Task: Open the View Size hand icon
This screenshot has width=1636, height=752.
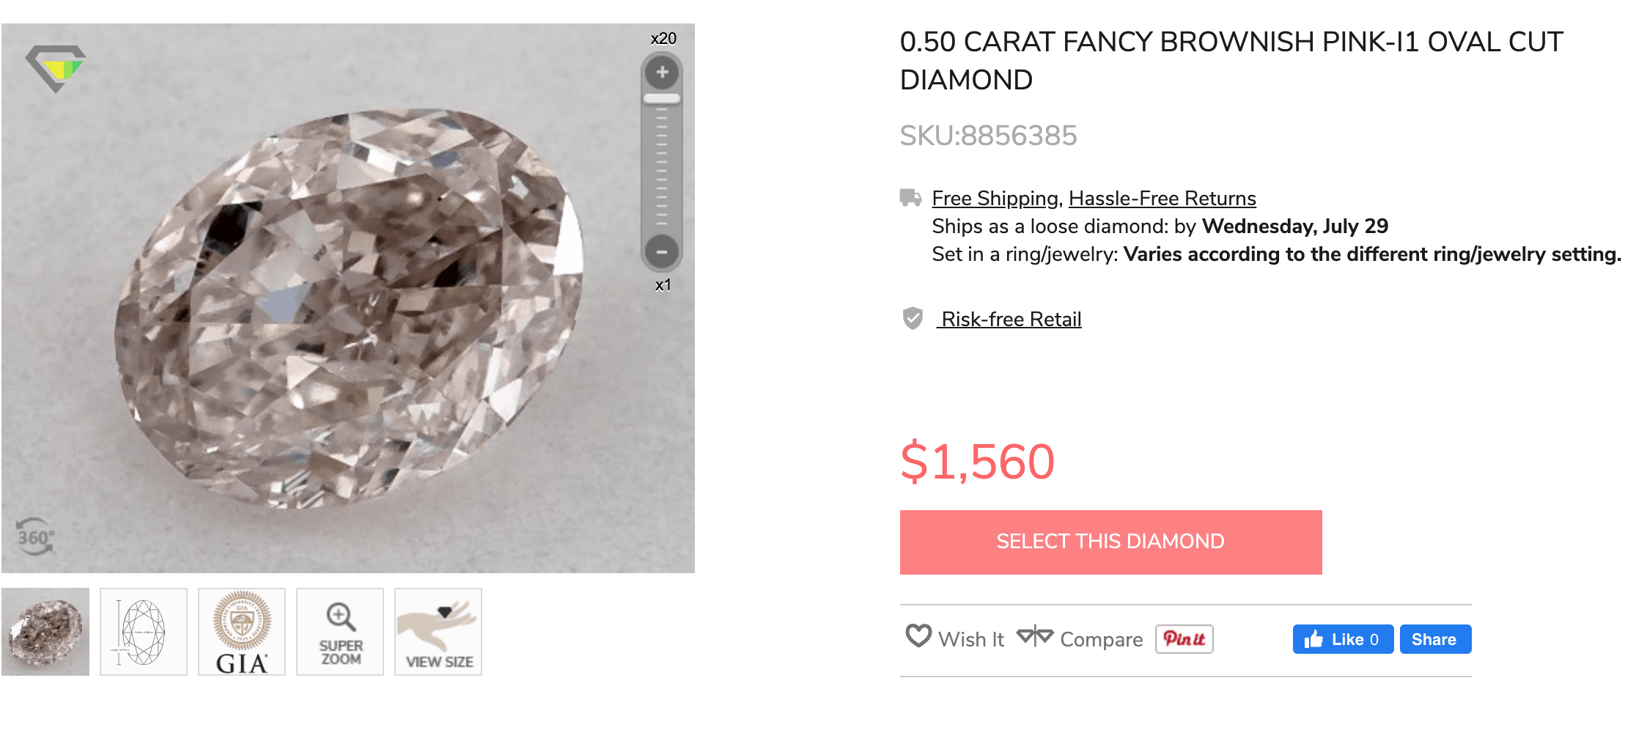Action: pos(438,631)
